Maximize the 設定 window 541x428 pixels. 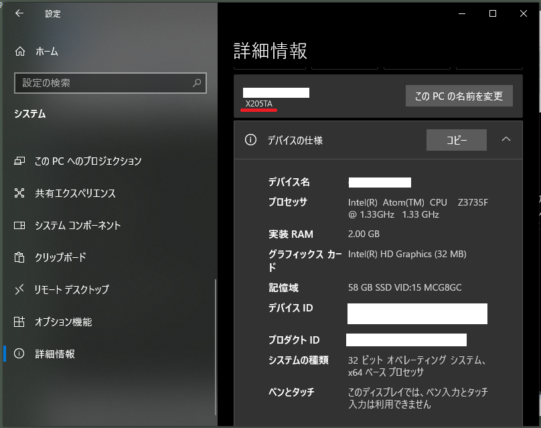493,13
